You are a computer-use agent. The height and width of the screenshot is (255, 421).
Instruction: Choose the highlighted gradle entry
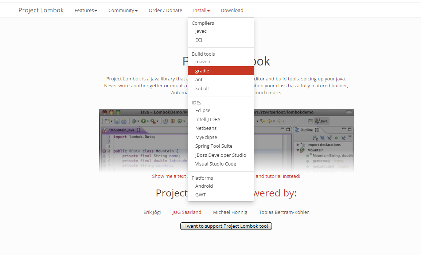tap(221, 71)
